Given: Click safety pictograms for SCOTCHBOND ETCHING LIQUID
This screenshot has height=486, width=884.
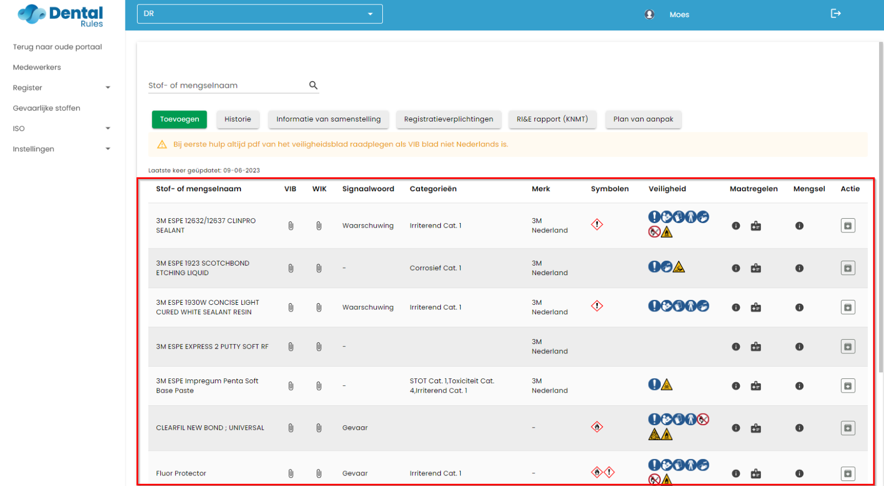Looking at the screenshot, I should point(666,267).
